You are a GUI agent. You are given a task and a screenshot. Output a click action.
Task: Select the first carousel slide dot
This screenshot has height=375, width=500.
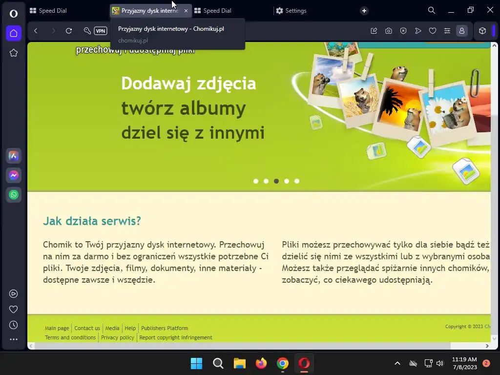(x=256, y=181)
